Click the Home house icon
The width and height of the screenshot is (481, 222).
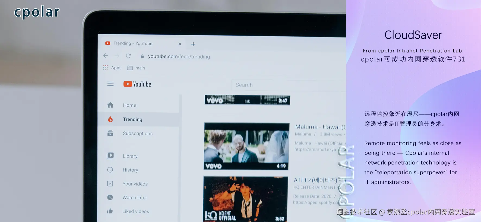(110, 105)
